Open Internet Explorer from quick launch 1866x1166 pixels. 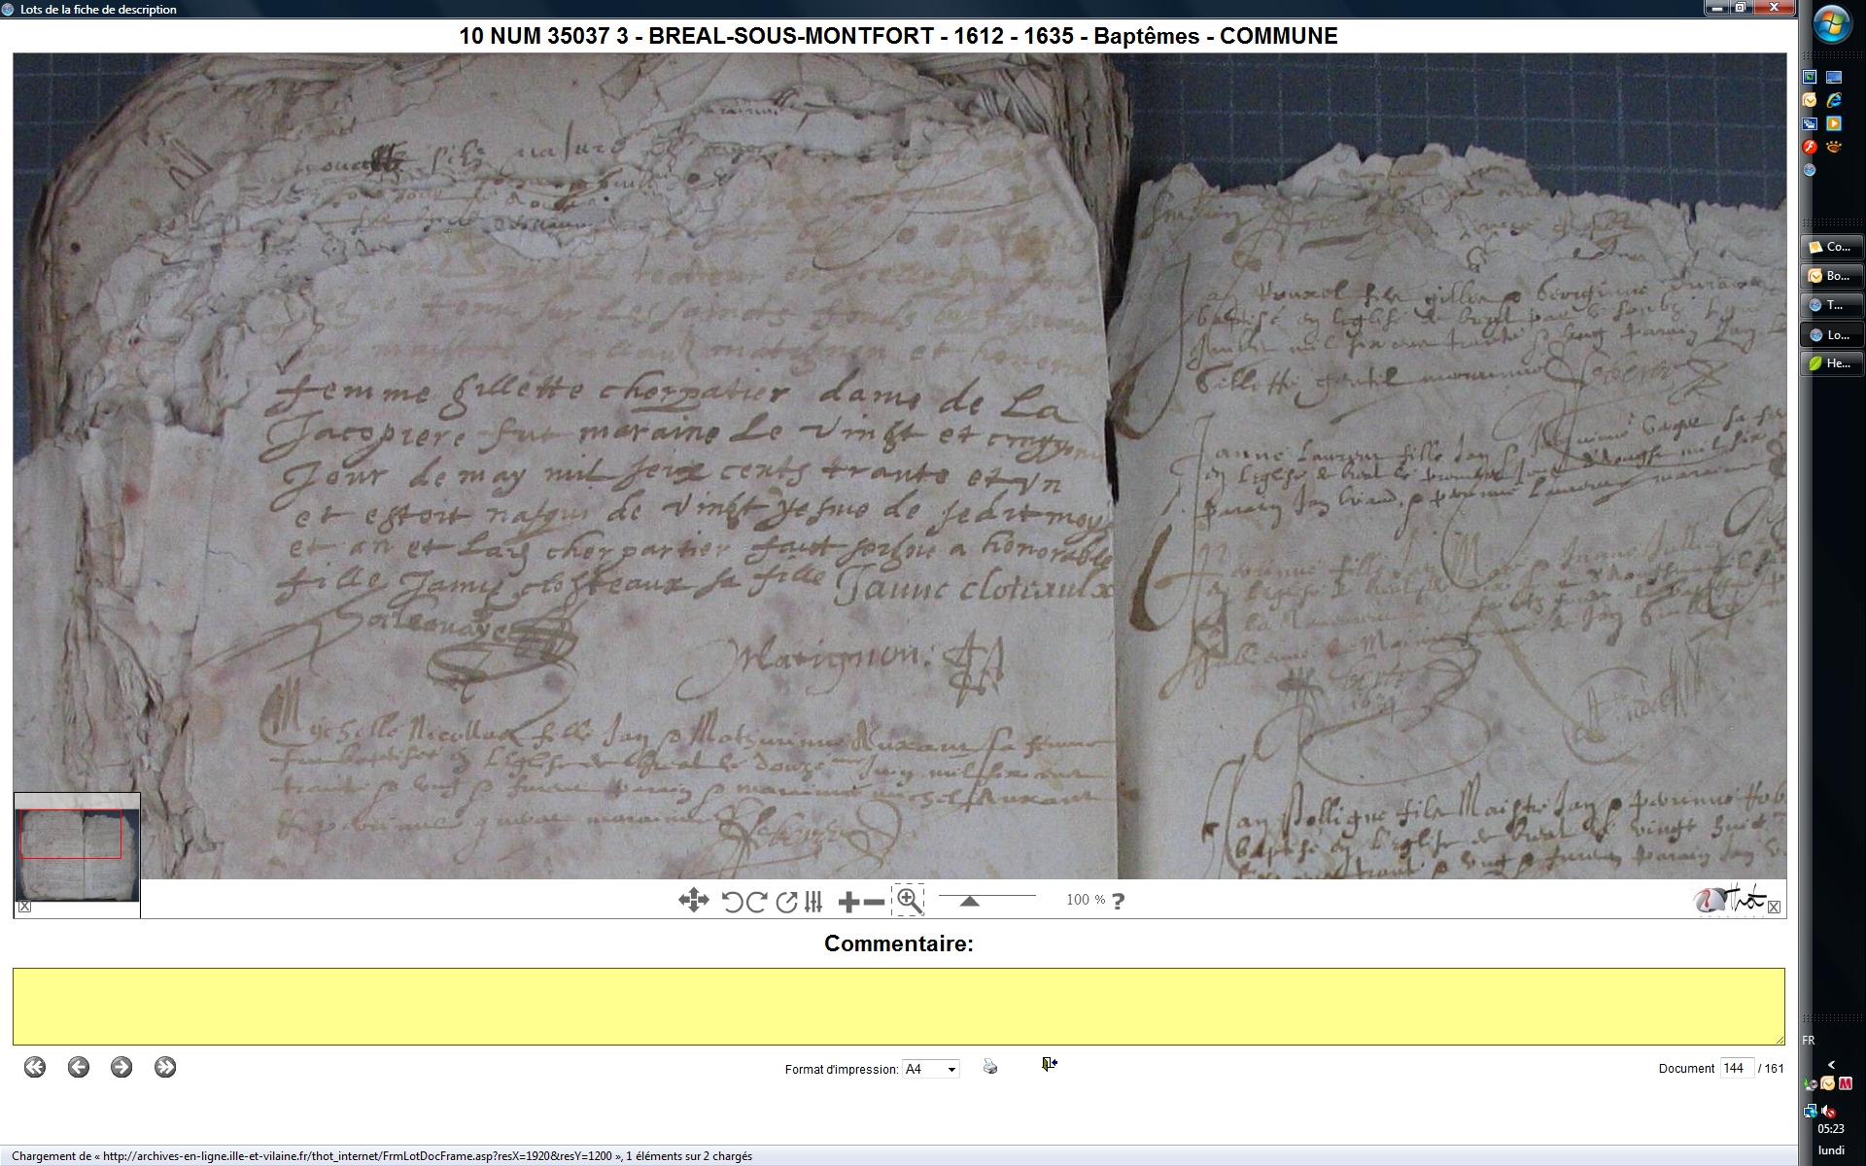click(x=1833, y=100)
